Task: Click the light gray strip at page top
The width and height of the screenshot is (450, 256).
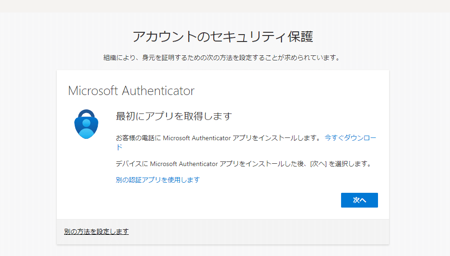Action: 225,6
